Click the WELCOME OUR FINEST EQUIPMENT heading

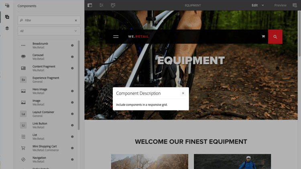click(191, 142)
